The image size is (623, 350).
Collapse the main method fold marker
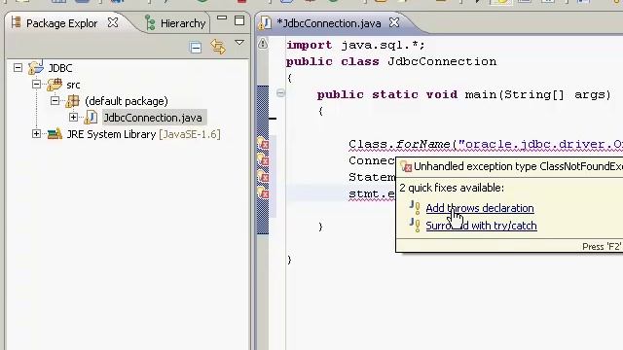280,93
